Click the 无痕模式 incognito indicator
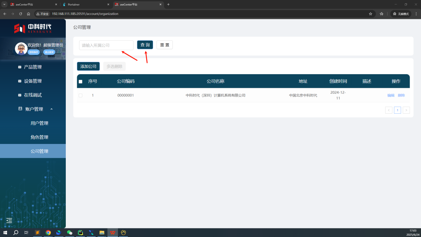This screenshot has height=237, width=421. tap(401, 14)
